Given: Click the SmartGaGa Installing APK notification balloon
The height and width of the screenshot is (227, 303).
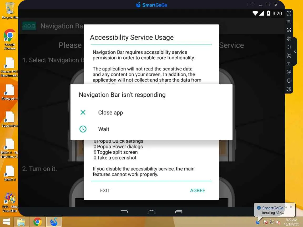Looking at the screenshot, I should pos(275,210).
